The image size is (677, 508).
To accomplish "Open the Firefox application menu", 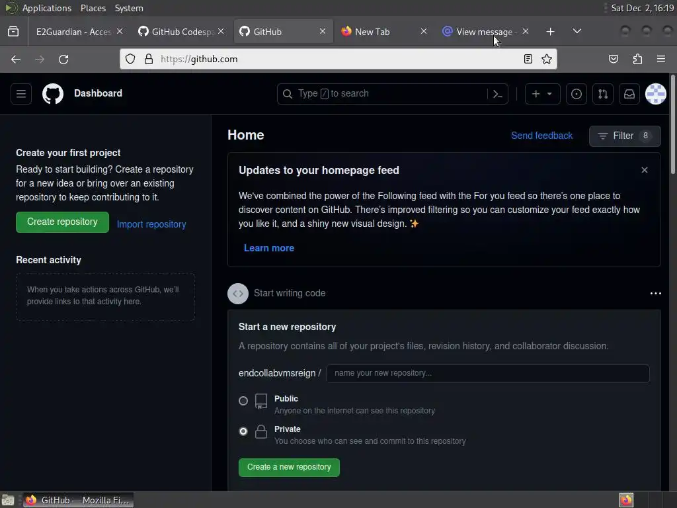I will [661, 59].
